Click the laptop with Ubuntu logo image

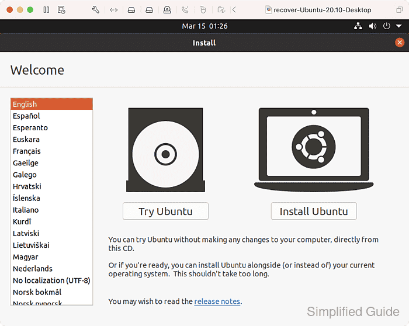click(313, 150)
